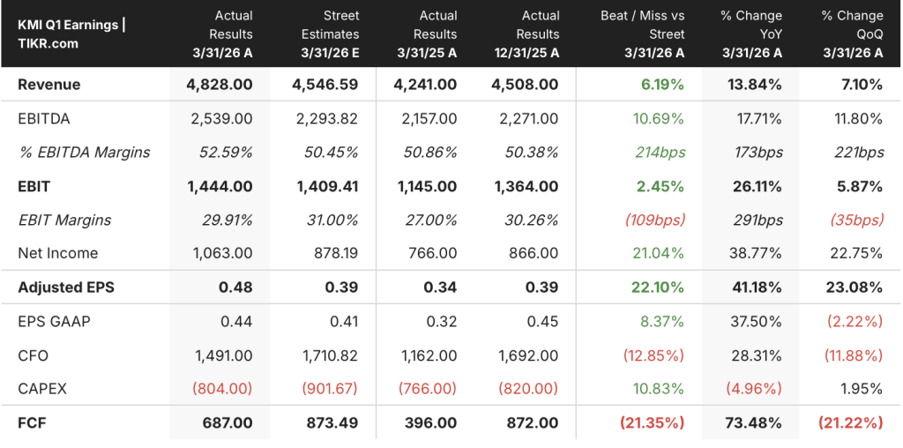Click the KMI Q1 Earnings TIKR.com header

pyautogui.click(x=72, y=34)
